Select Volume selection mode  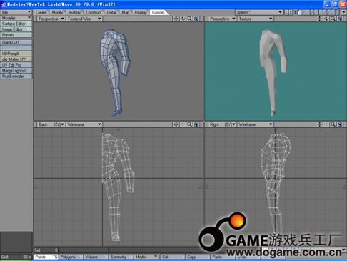coord(96,257)
